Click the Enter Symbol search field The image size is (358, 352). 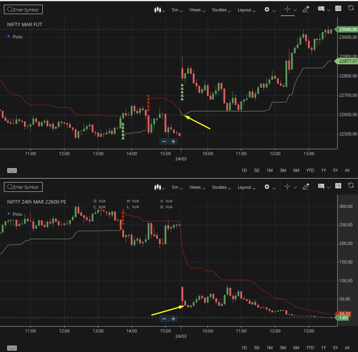click(x=23, y=9)
